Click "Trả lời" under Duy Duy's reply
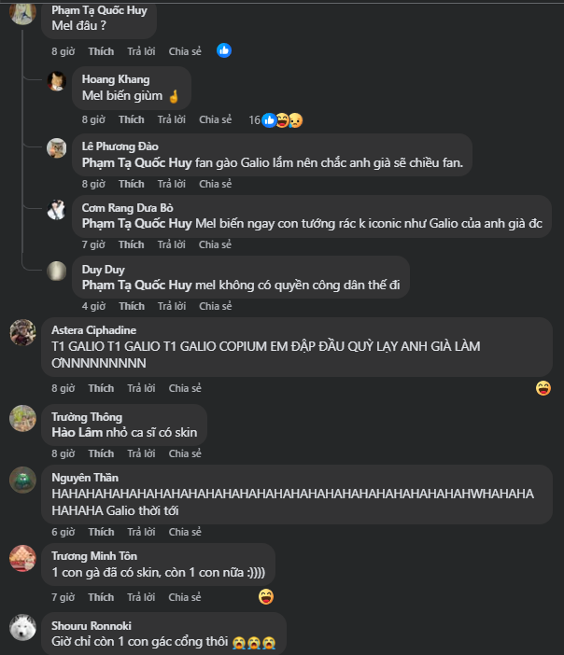 [171, 306]
